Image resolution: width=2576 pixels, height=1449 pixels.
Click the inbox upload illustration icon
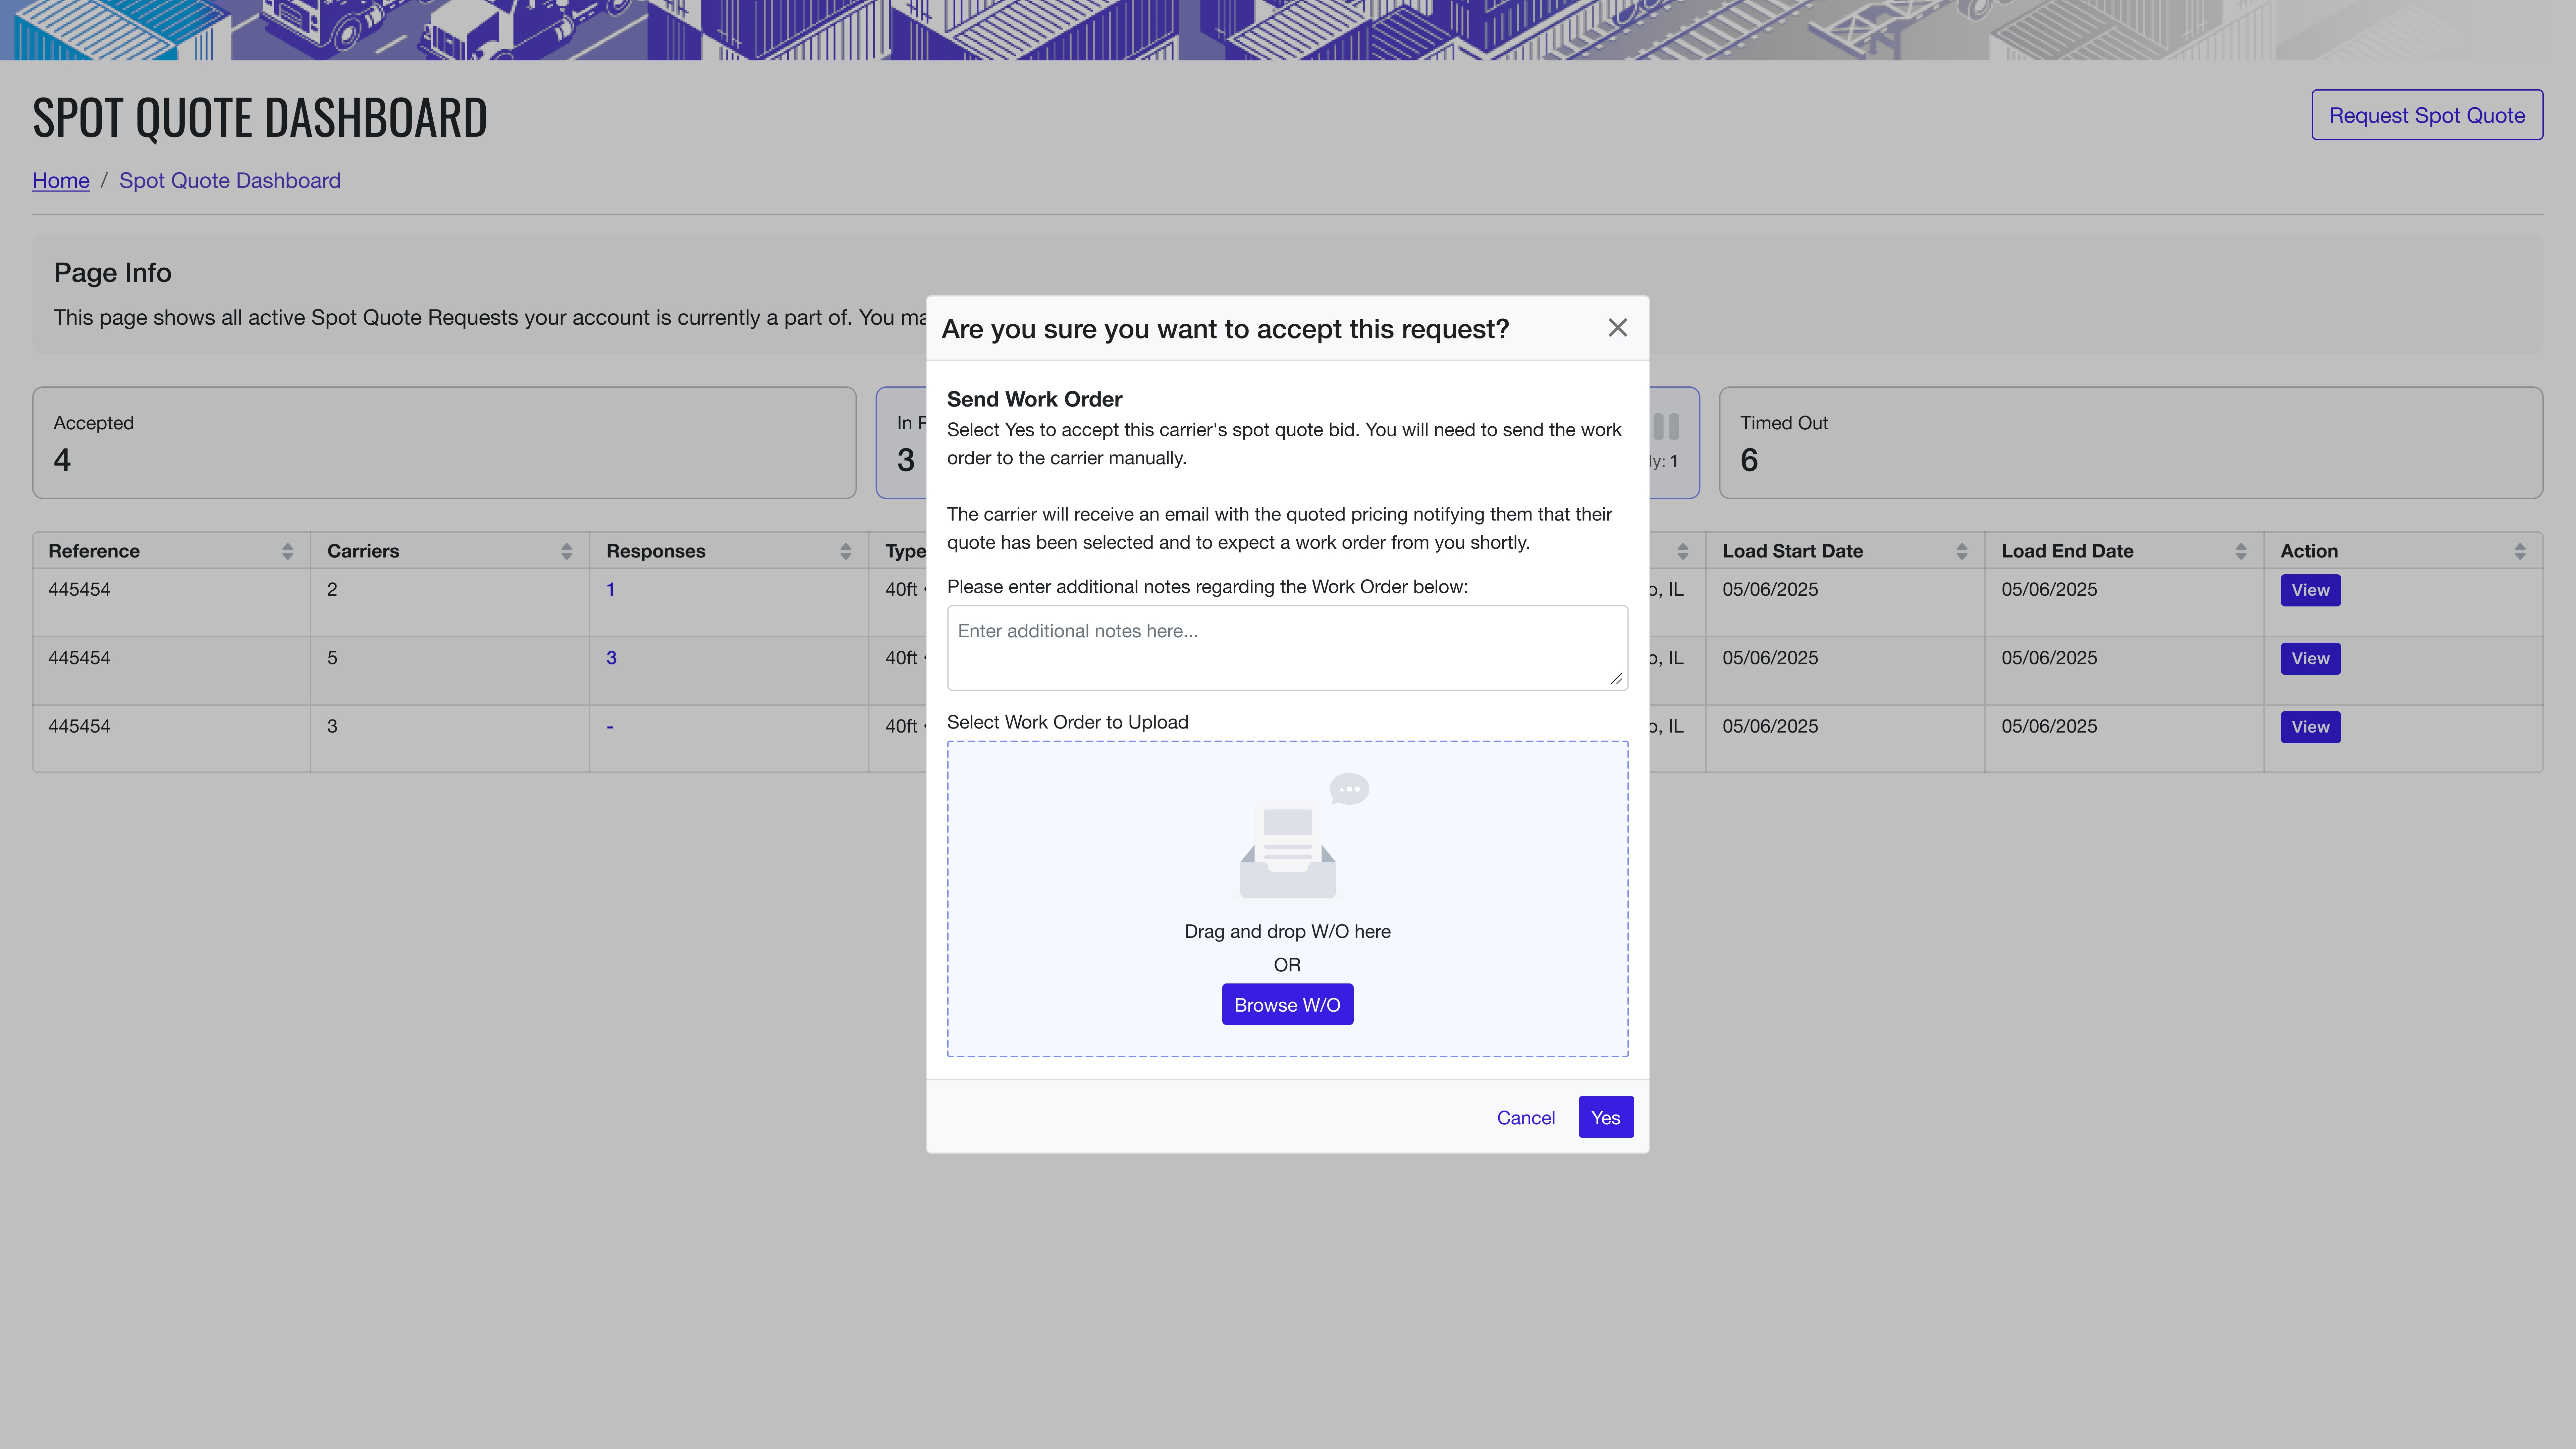(1288, 850)
